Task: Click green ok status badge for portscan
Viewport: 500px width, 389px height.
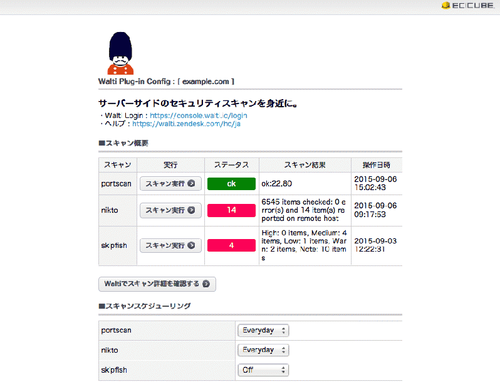Action: pyautogui.click(x=231, y=184)
